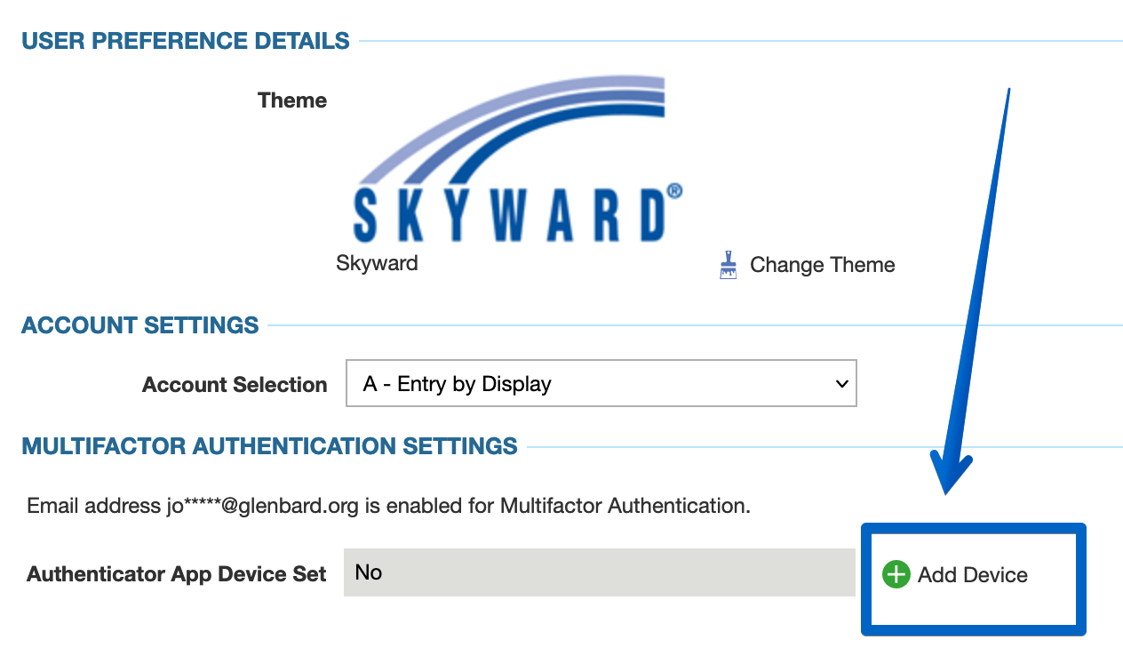
Task: Expand the account selection combo box
Action: pos(601,383)
